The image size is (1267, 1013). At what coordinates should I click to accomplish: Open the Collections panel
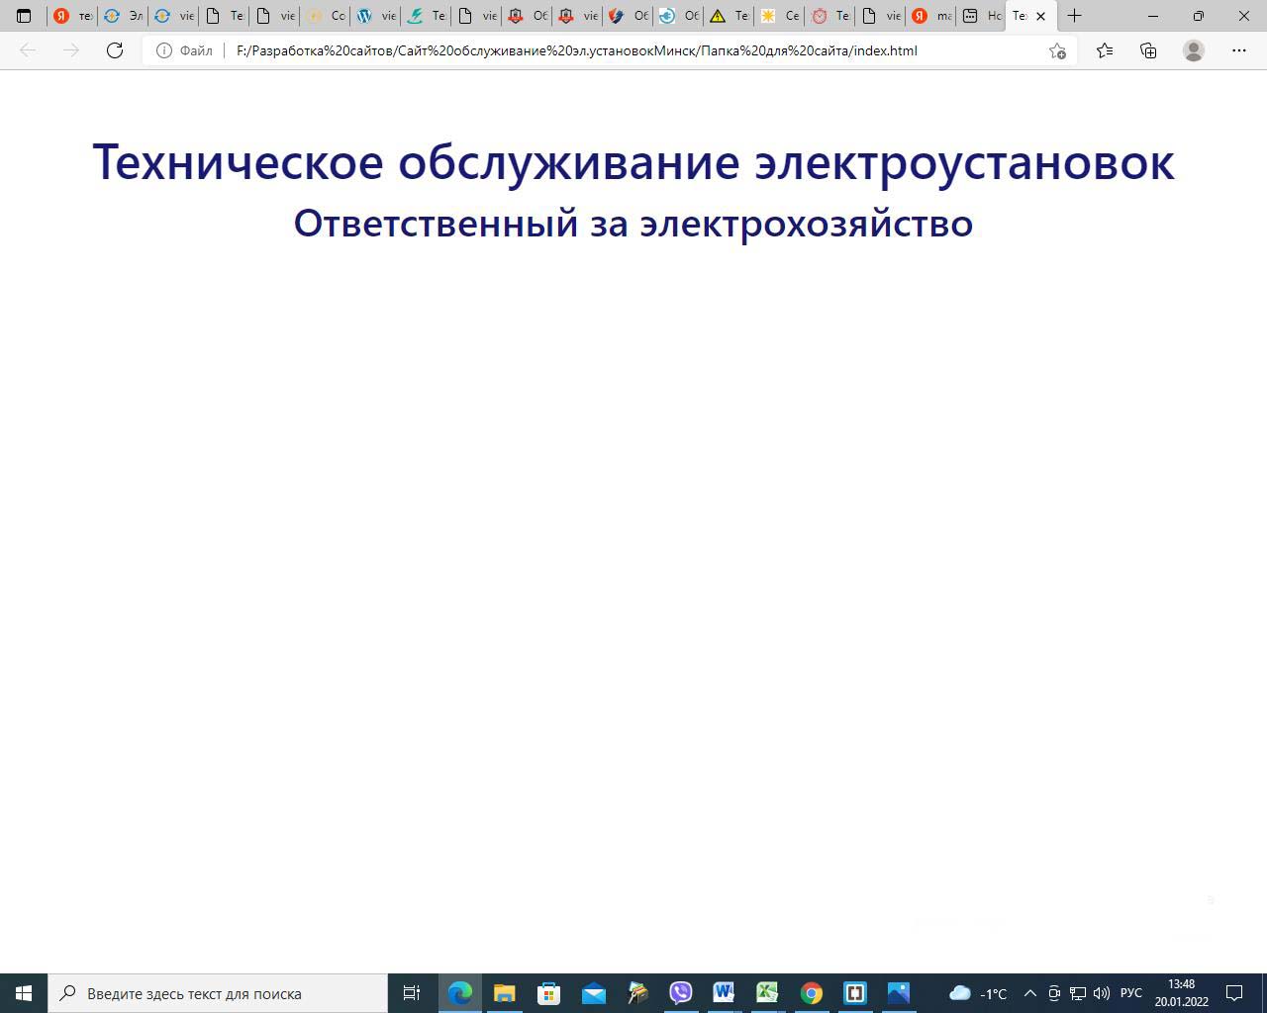point(1148,50)
